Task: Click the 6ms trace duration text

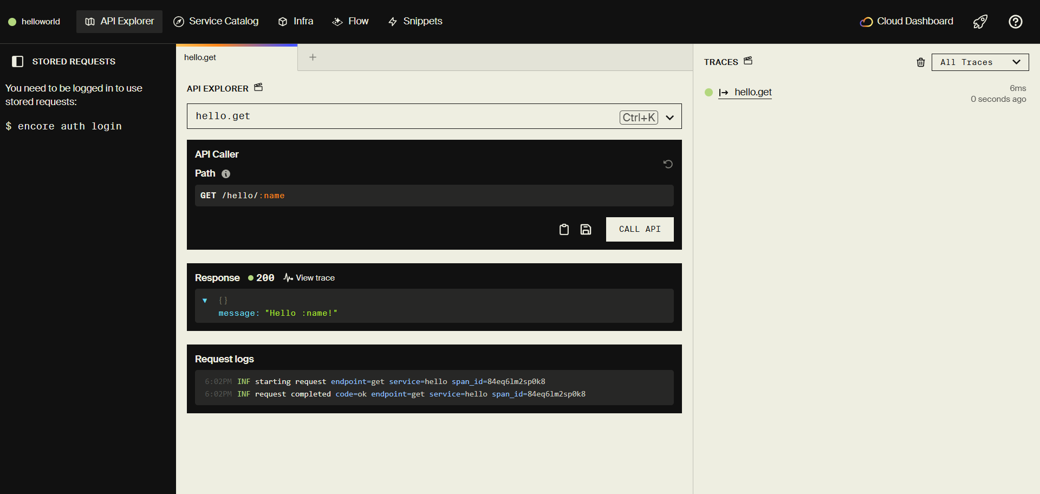Action: 1018,88
